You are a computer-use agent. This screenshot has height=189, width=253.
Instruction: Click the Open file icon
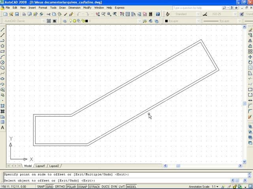pos(11,14)
